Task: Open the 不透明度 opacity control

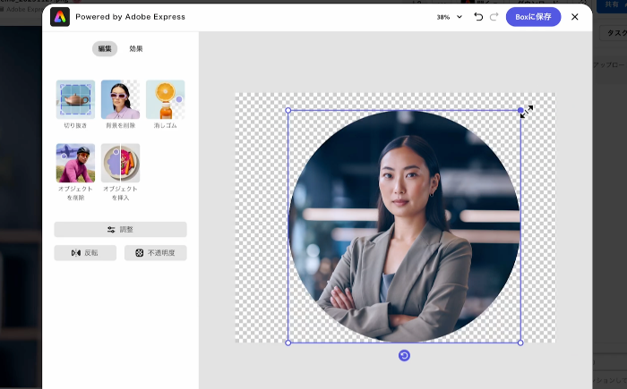Action: click(156, 253)
